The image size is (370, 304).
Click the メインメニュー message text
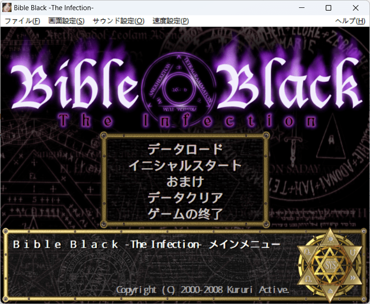245,244
